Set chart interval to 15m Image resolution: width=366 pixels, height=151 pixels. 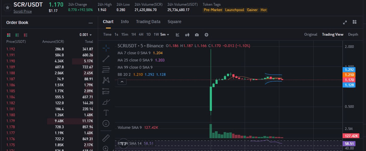125,34
